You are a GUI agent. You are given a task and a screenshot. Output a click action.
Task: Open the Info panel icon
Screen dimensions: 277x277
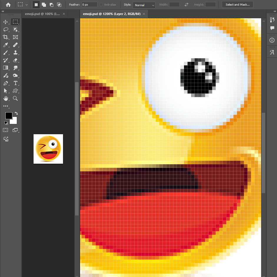pyautogui.click(x=272, y=40)
